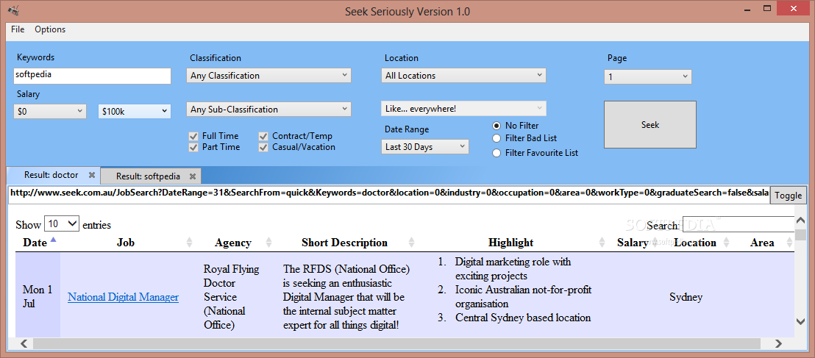Click the vertical scrollbar thumb in results
This screenshot has height=358, width=815.
pos(801,235)
